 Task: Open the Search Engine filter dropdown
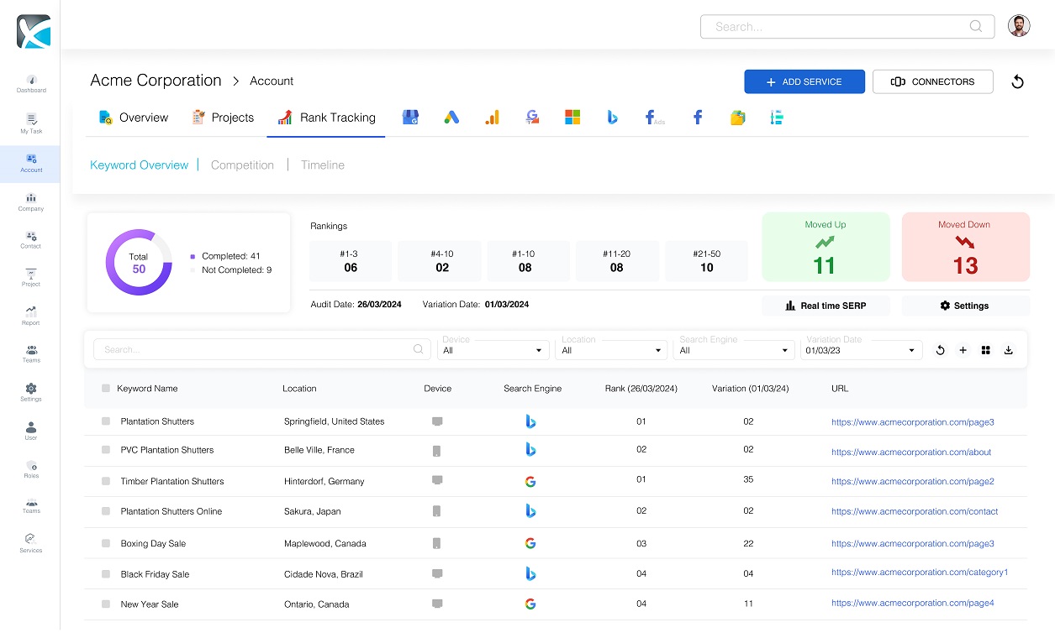coord(733,350)
